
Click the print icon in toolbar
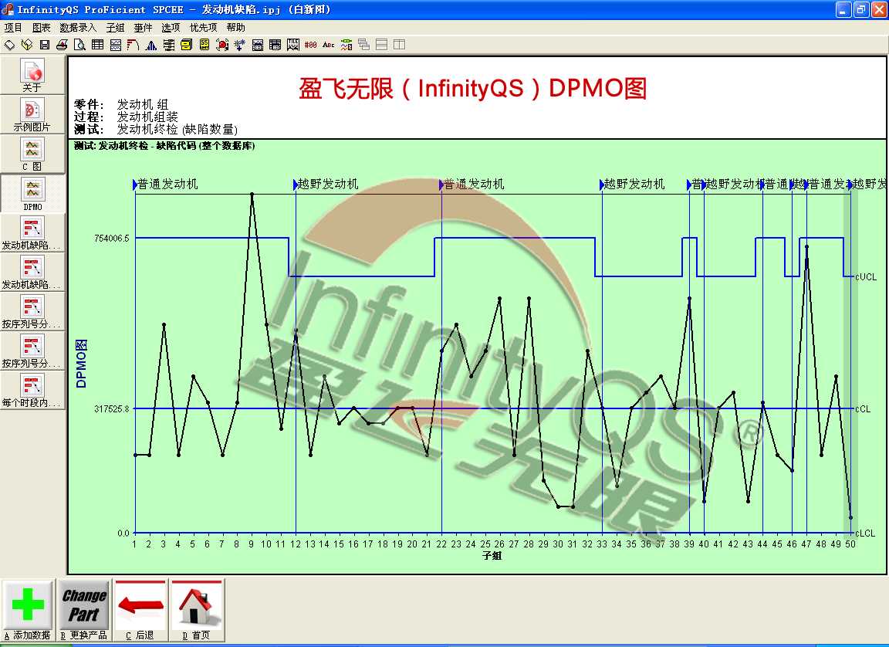(62, 45)
